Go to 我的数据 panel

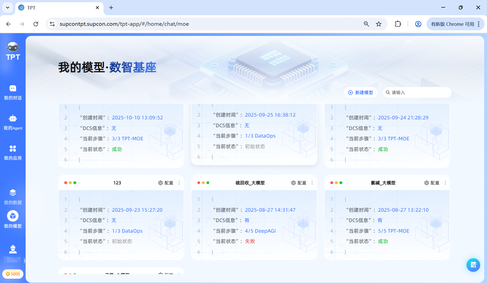click(x=13, y=197)
